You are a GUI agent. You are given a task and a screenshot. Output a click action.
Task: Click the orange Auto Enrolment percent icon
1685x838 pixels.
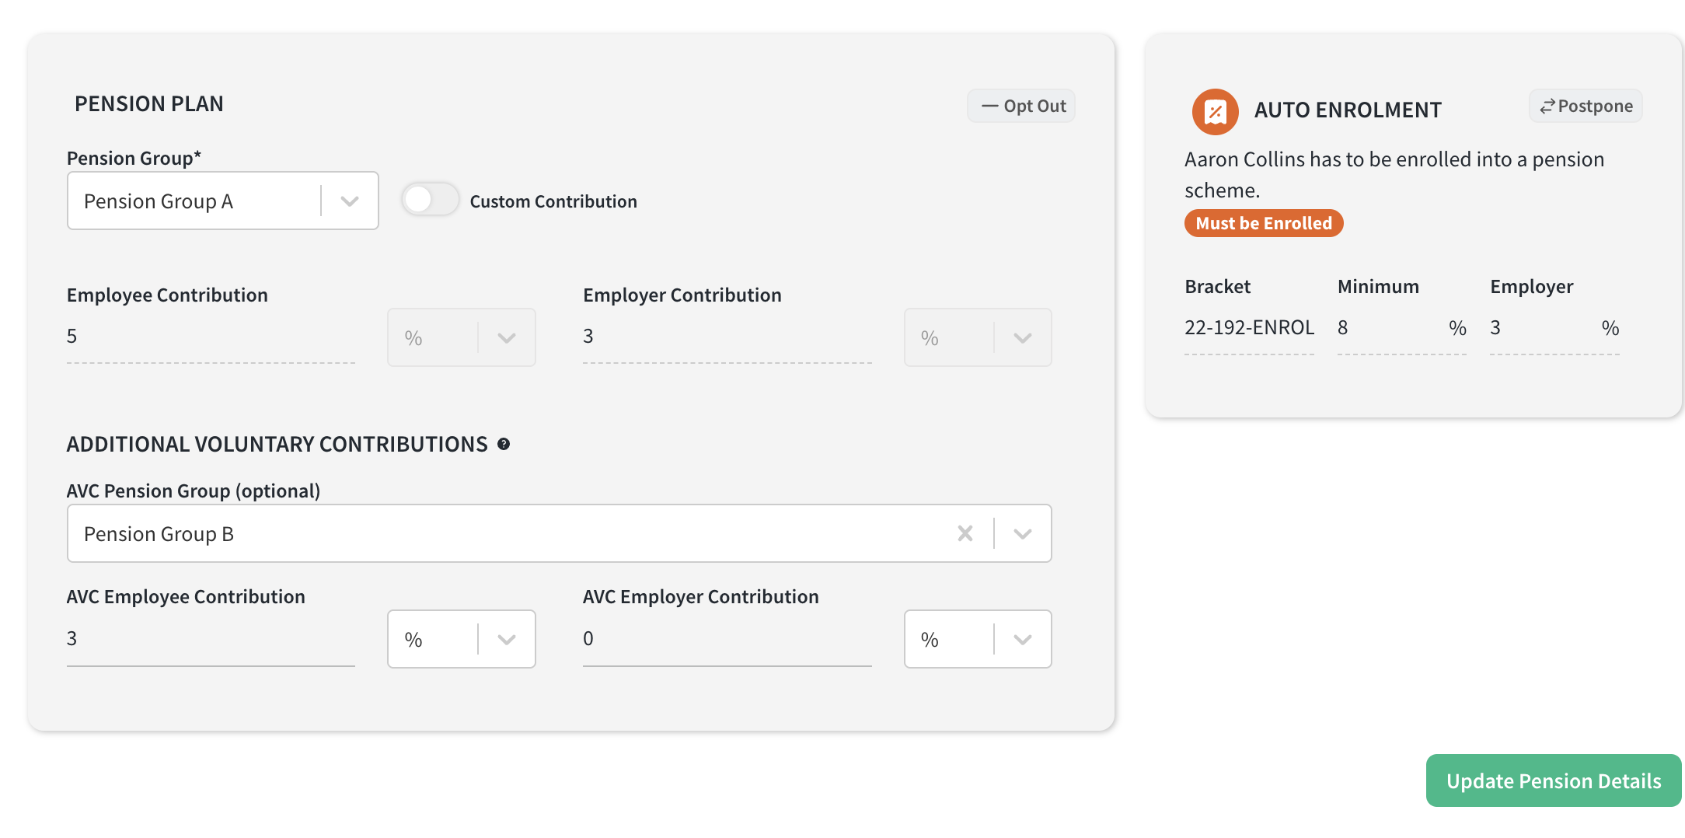pyautogui.click(x=1215, y=112)
